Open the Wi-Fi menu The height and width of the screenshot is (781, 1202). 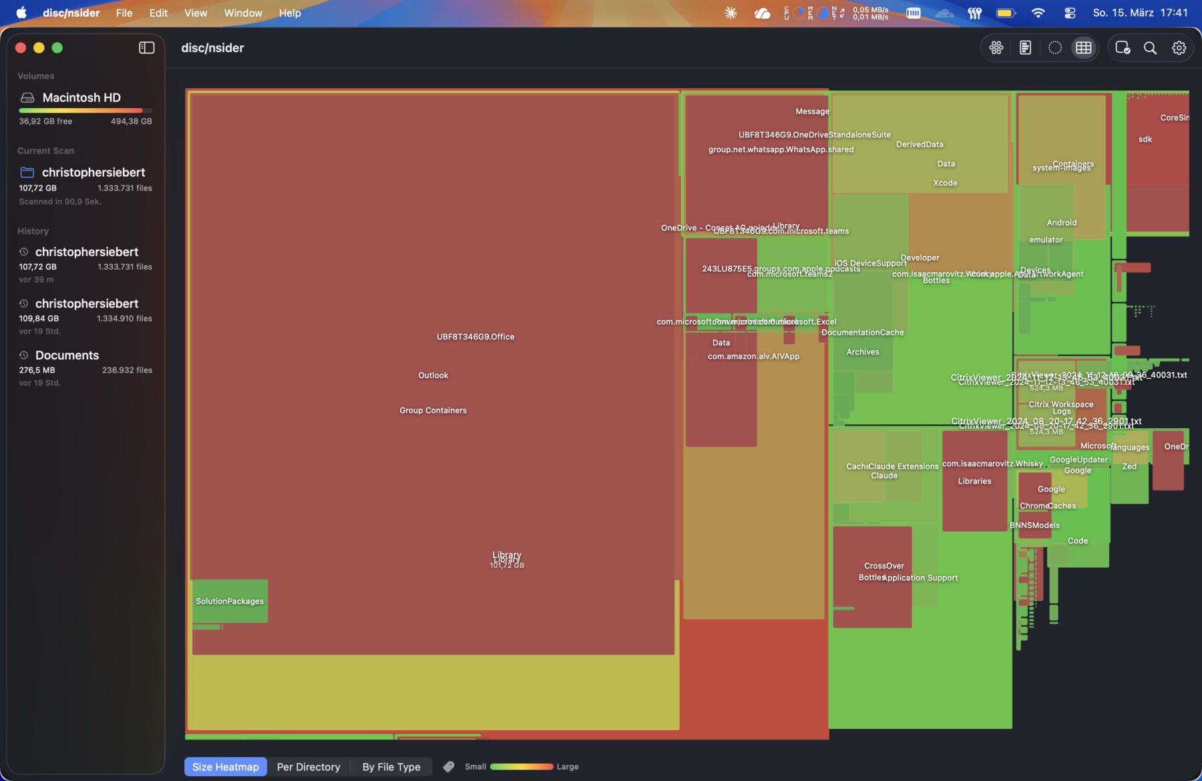(x=1038, y=13)
